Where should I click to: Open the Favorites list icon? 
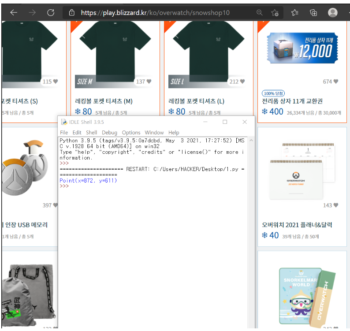294,12
